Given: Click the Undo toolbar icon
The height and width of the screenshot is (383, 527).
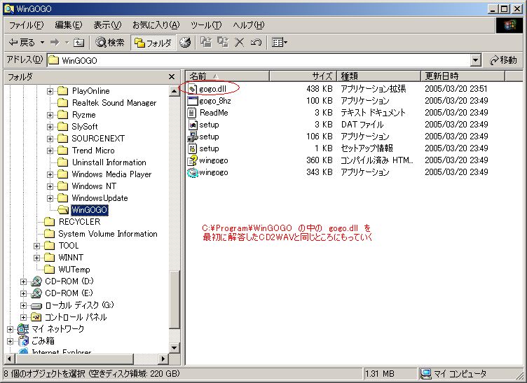Looking at the screenshot, I should point(256,43).
